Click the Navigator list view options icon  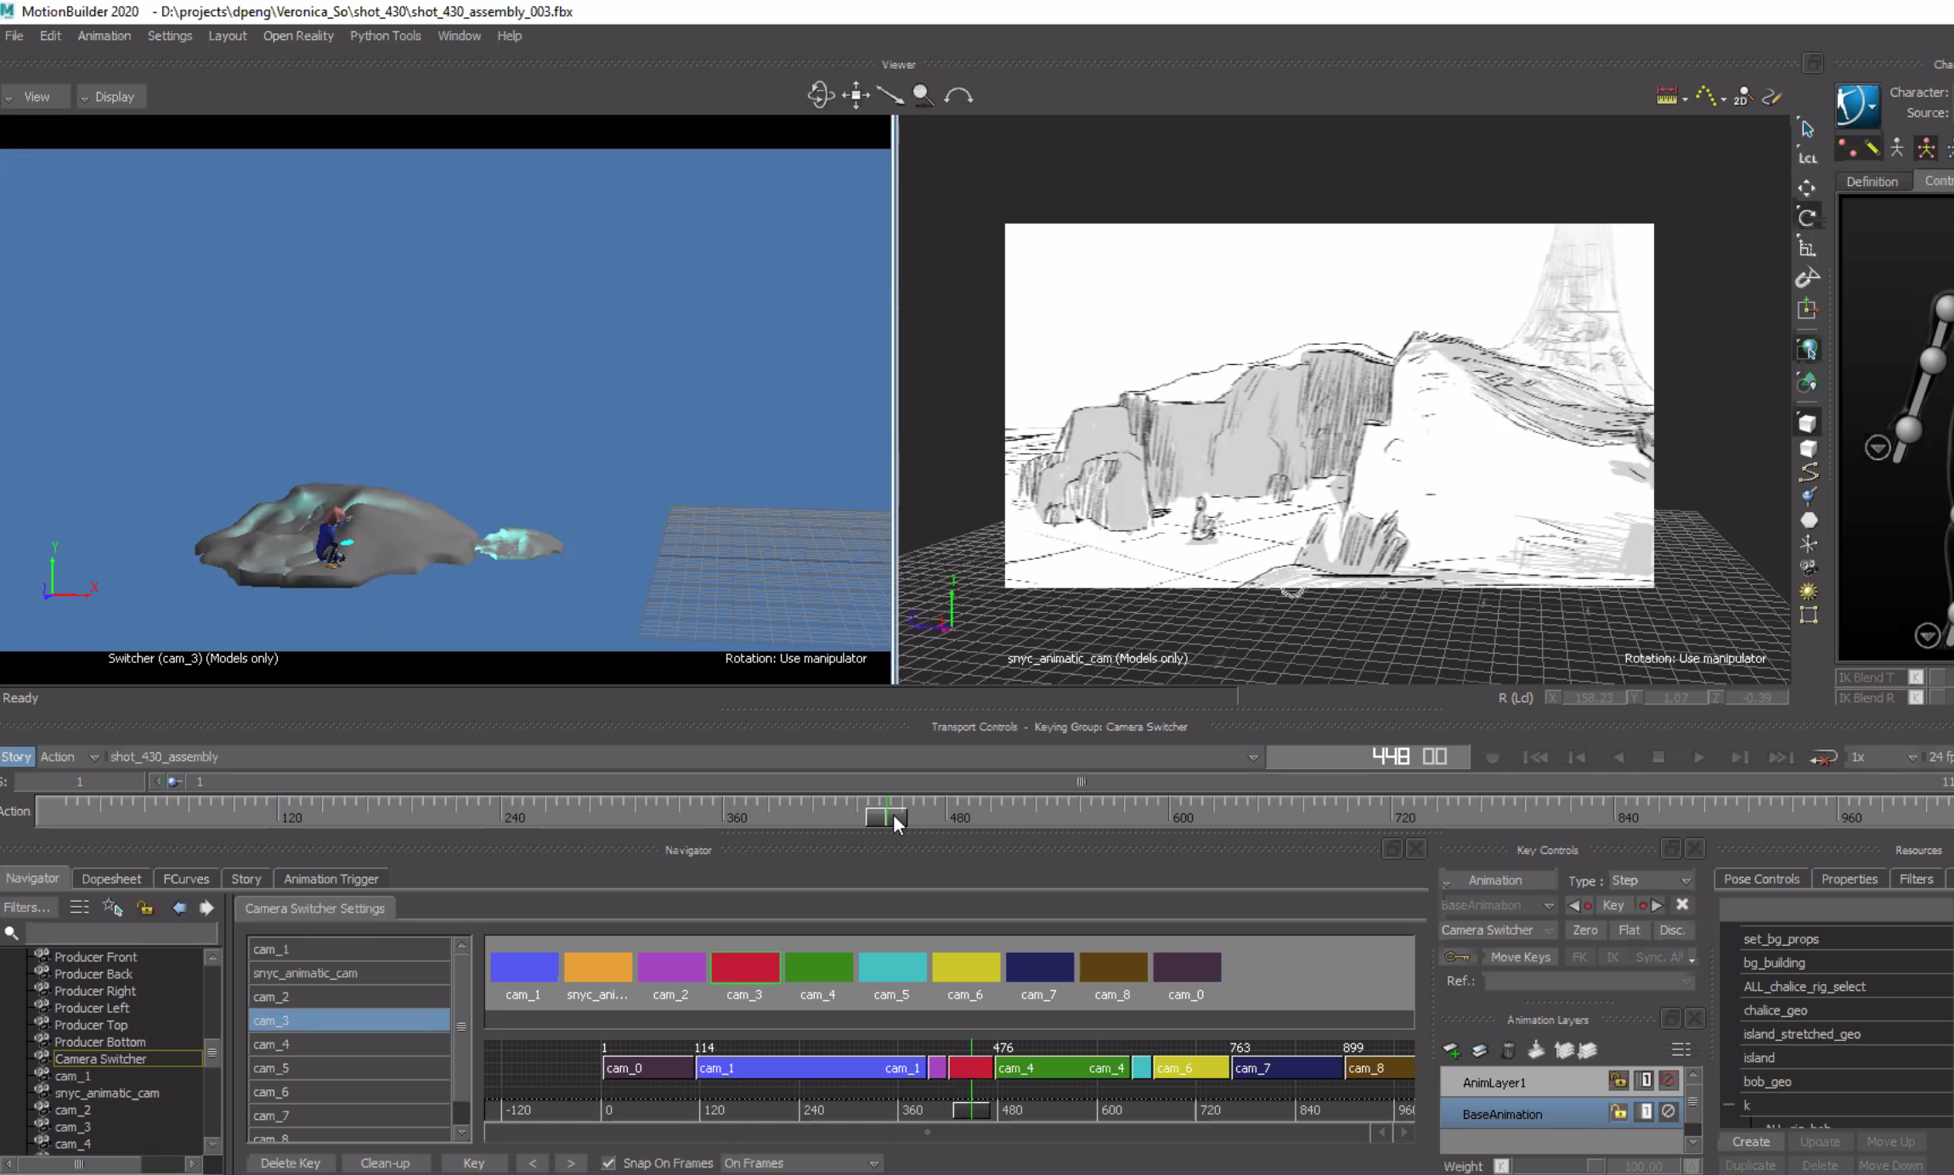79,908
